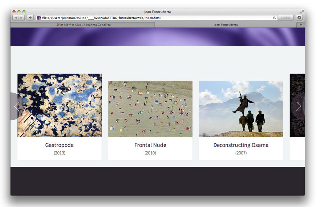
Task: Go to previous slide with the left arrow
Action: [16, 106]
